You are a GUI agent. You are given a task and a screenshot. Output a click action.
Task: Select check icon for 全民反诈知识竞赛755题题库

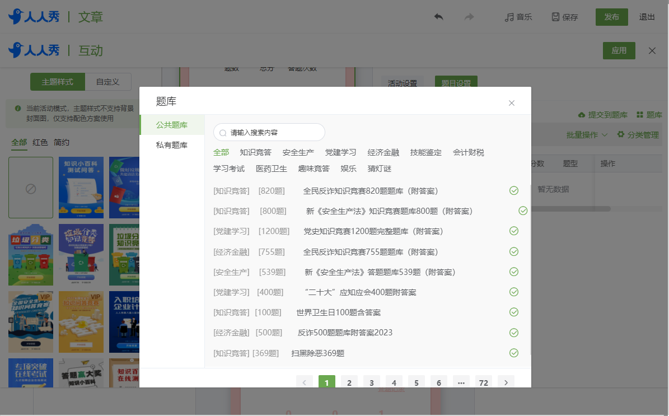[x=514, y=251]
